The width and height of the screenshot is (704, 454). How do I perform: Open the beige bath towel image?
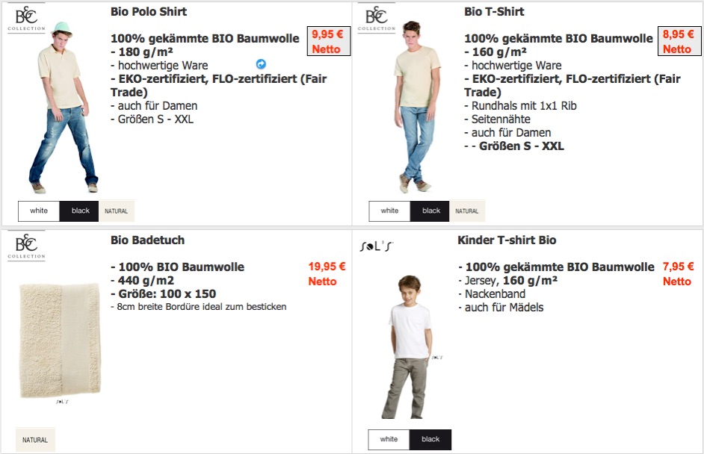coord(61,340)
